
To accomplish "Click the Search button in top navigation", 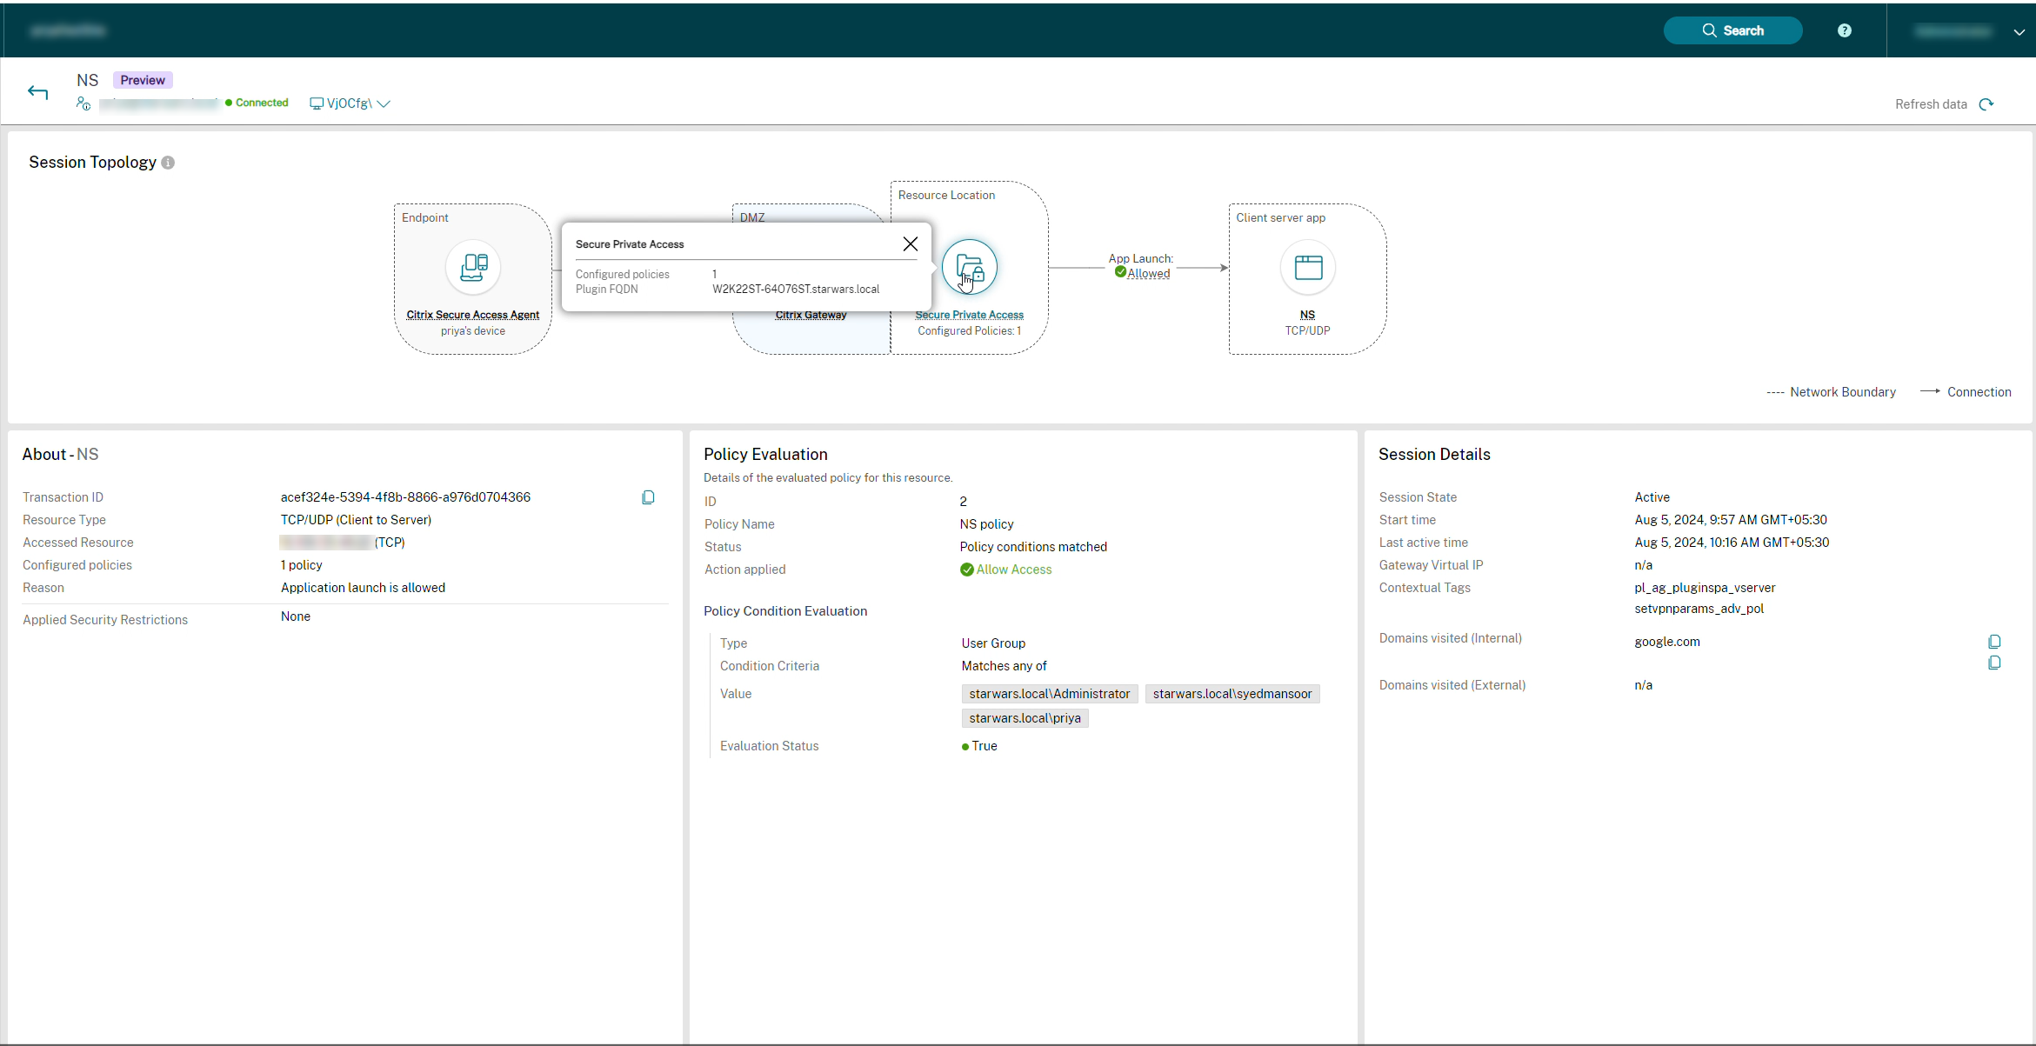I will click(x=1732, y=30).
